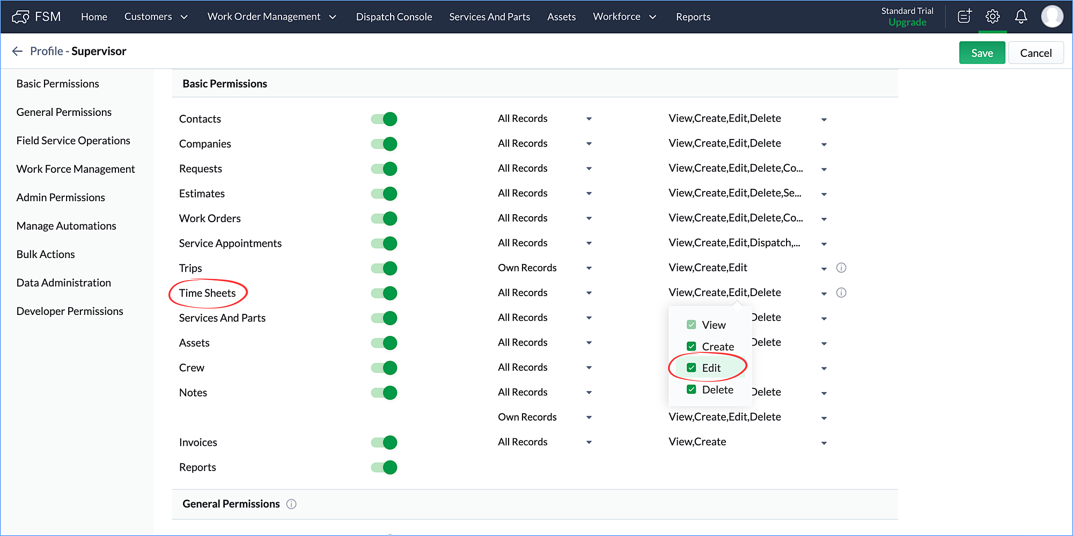Click the Upgrade link
The height and width of the screenshot is (536, 1073).
907,23
